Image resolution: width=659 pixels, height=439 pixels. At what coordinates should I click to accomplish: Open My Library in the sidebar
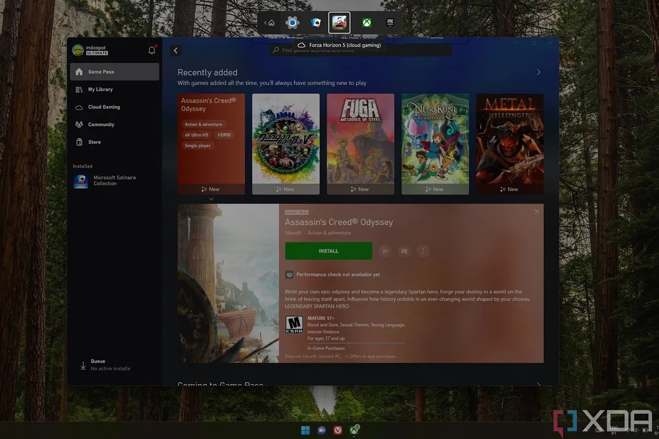pos(115,89)
